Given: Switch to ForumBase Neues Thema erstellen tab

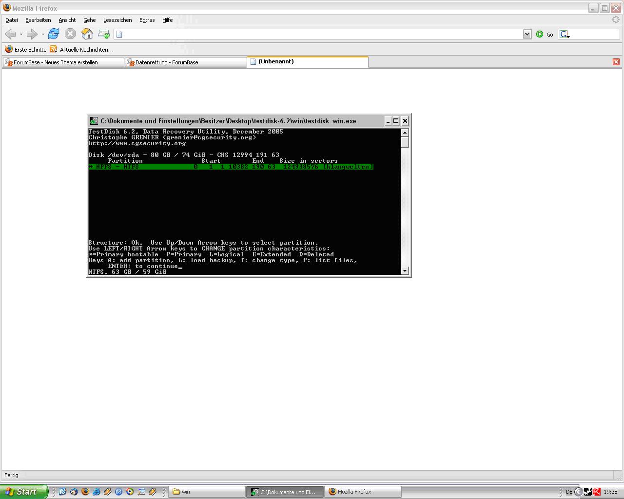Looking at the screenshot, I should [63, 62].
